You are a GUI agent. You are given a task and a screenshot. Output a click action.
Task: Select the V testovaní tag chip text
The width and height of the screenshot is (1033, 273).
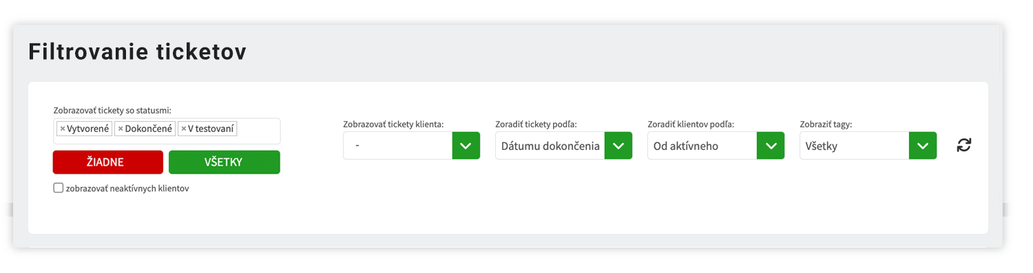coord(211,129)
